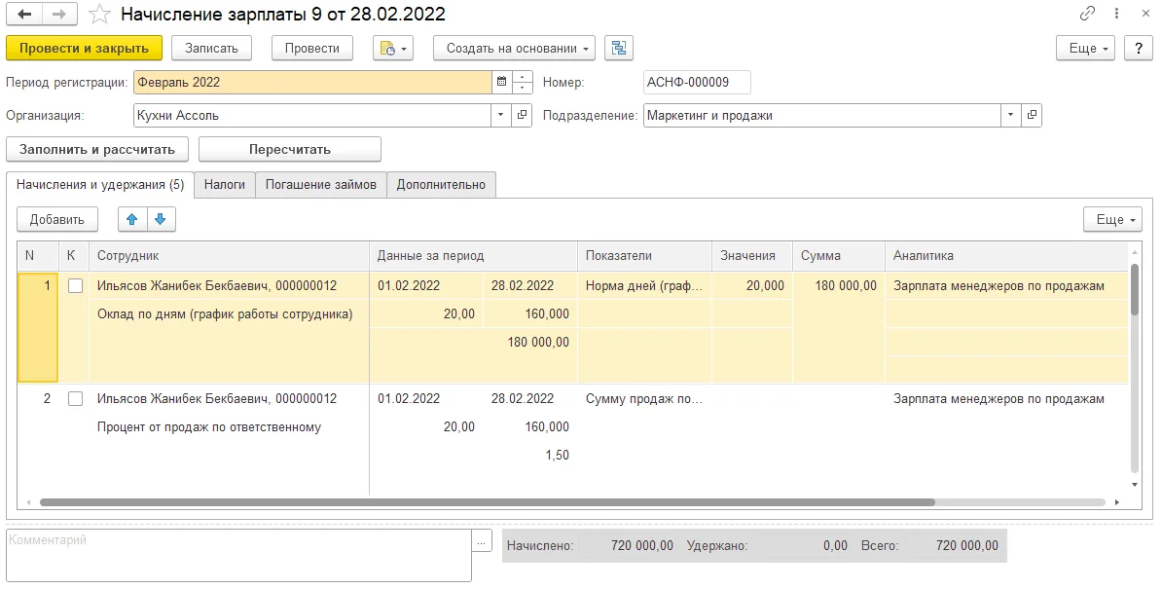This screenshot has height=589, width=1162.
Task: Click the back navigation arrow
Action: coord(24,14)
